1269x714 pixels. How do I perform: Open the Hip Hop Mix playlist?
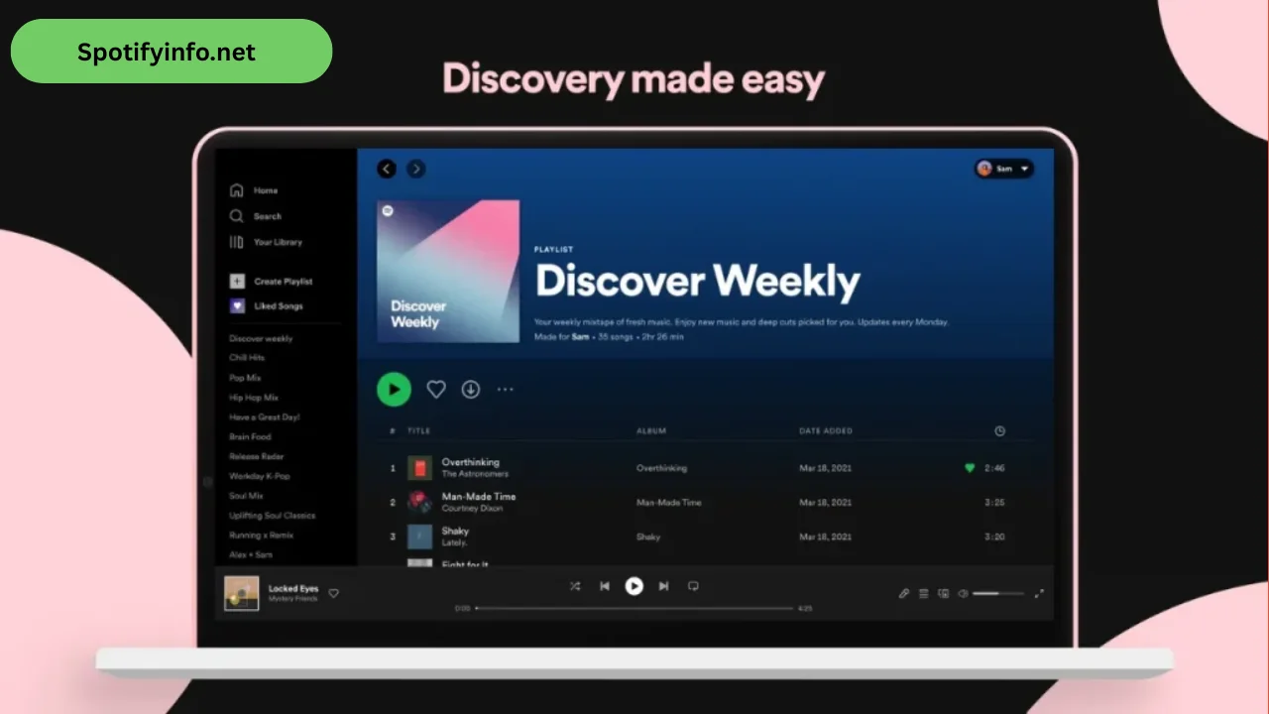pos(254,398)
